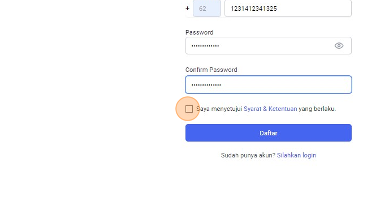The image size is (389, 218).
Task: Show password with the eye icon
Action: tap(339, 46)
